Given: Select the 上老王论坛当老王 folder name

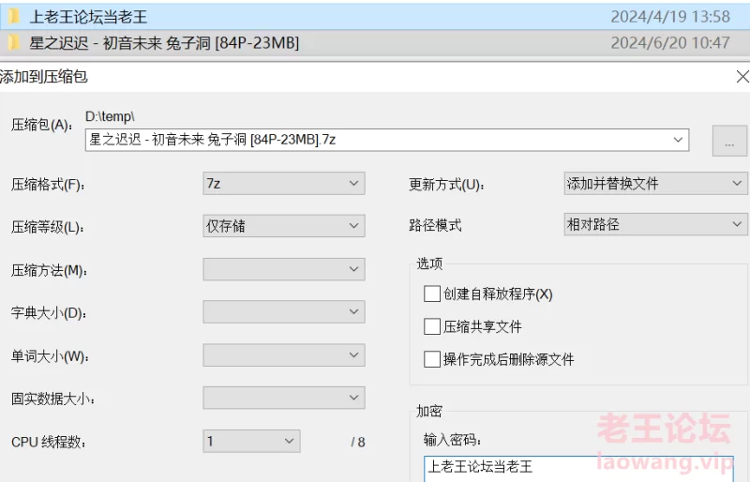Looking at the screenshot, I should (x=88, y=17).
